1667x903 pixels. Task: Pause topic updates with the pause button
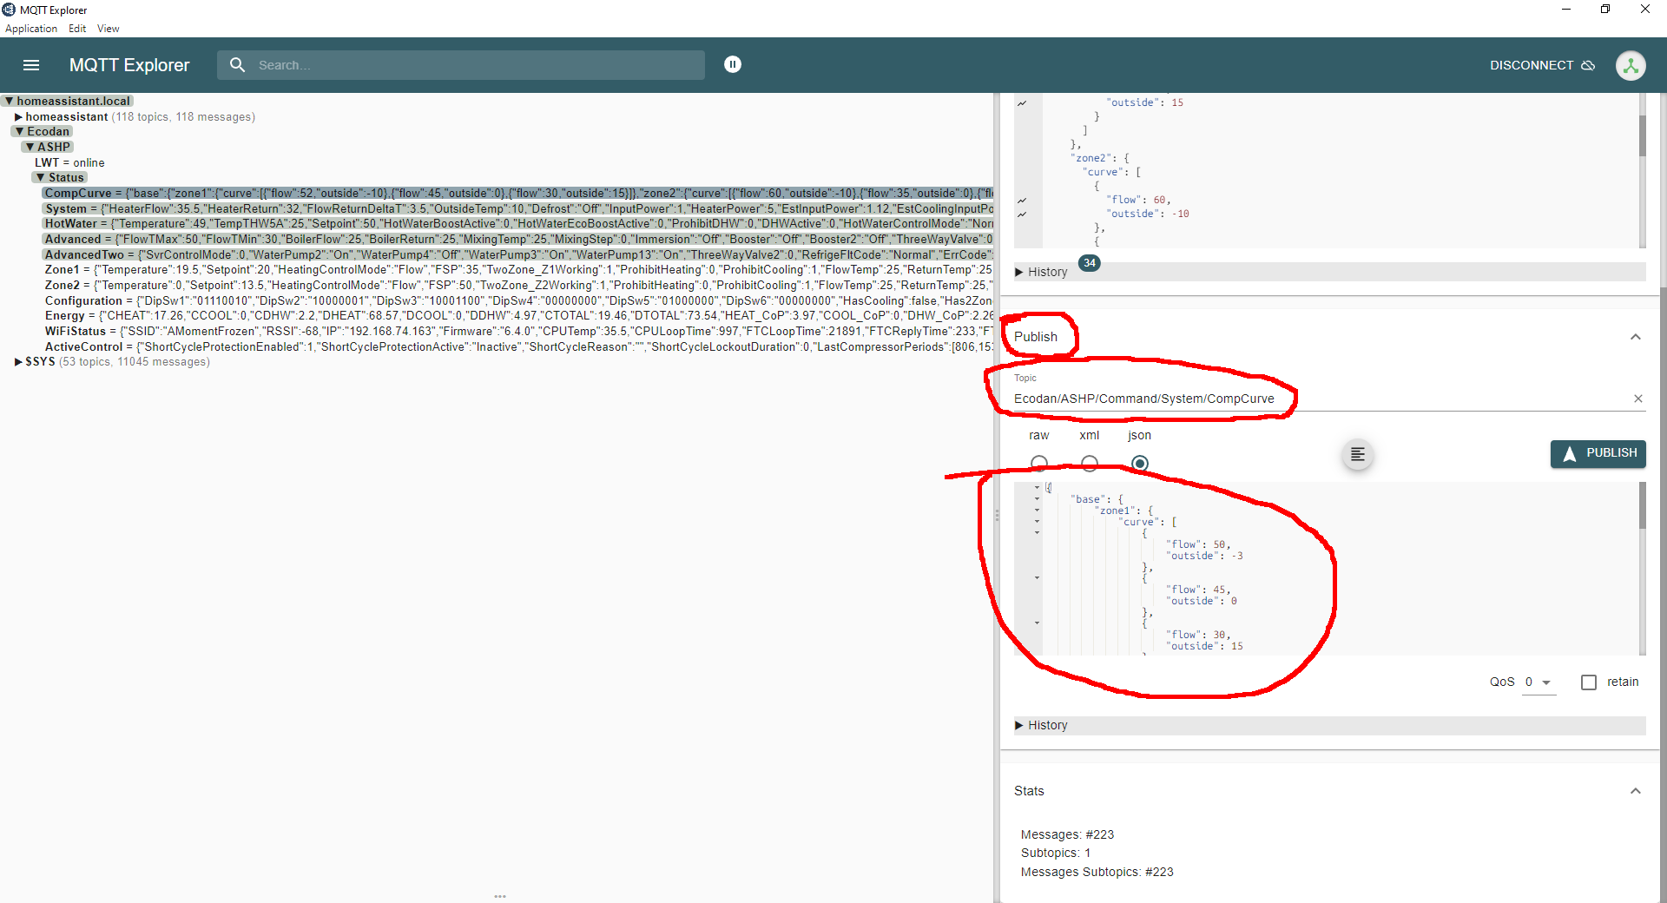pos(733,64)
